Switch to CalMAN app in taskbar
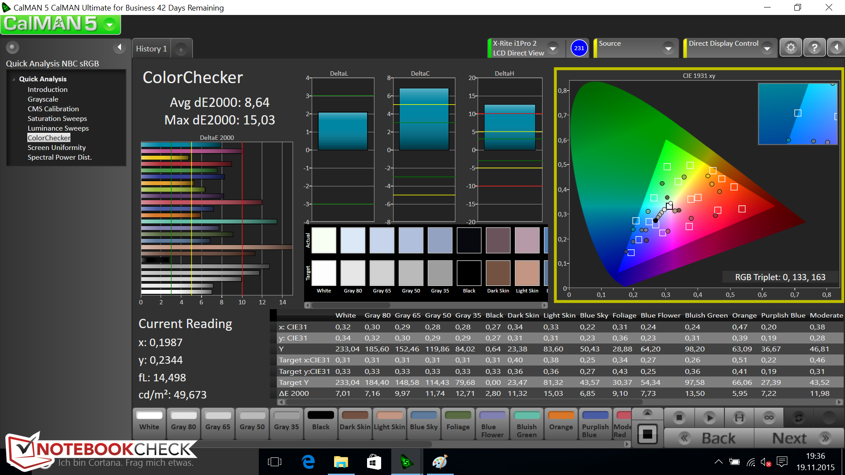This screenshot has width=845, height=475. (407, 462)
